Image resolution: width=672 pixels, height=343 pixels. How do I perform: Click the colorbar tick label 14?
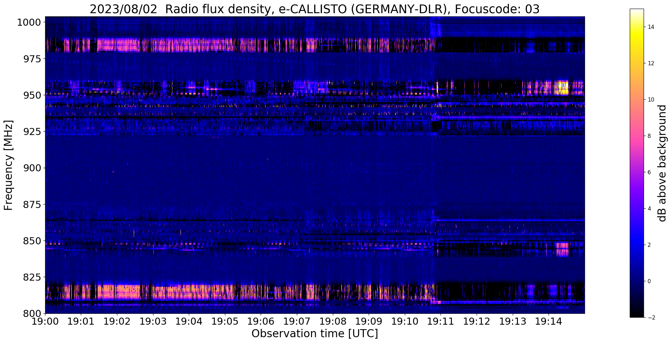point(651,27)
